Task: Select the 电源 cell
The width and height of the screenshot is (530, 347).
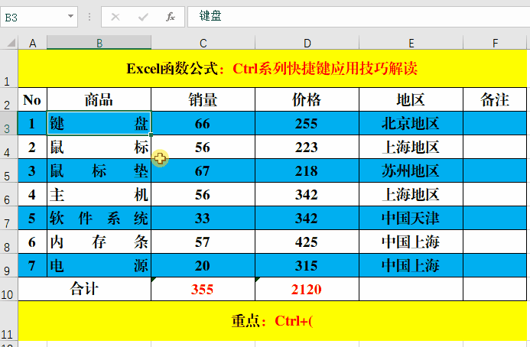Action: pos(99,265)
